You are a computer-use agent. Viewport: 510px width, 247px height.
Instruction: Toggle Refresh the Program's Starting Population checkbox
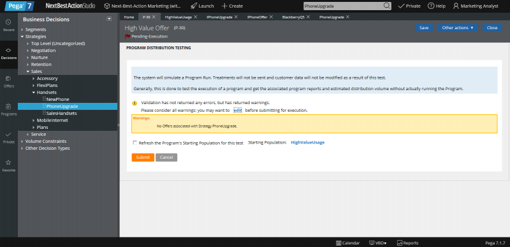(135, 143)
